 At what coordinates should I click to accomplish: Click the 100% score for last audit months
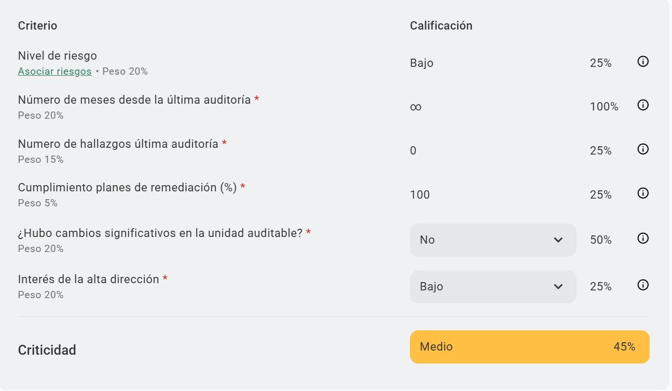[x=604, y=107]
